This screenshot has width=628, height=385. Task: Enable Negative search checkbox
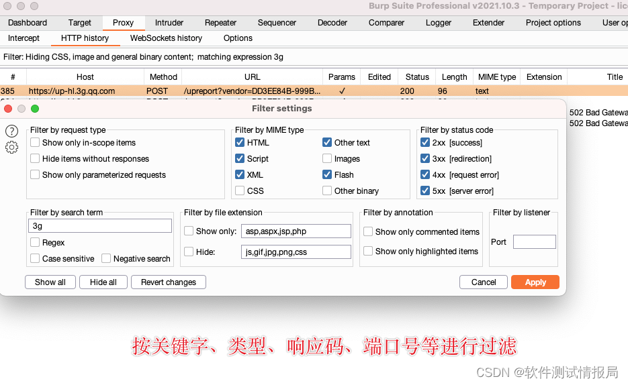click(106, 259)
